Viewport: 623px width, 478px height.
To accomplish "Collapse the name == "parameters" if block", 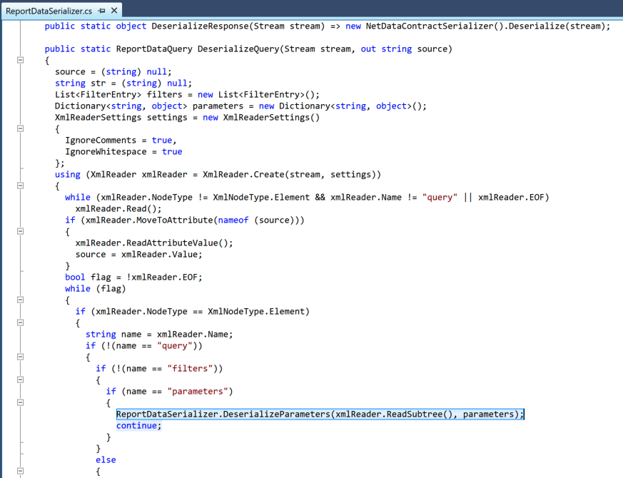I will tap(21, 402).
